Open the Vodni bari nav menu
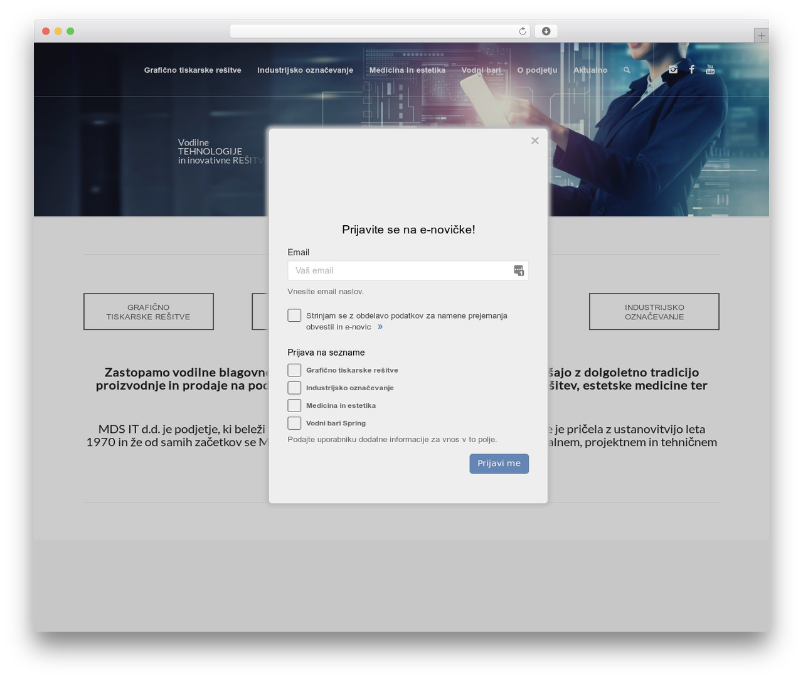 (481, 70)
